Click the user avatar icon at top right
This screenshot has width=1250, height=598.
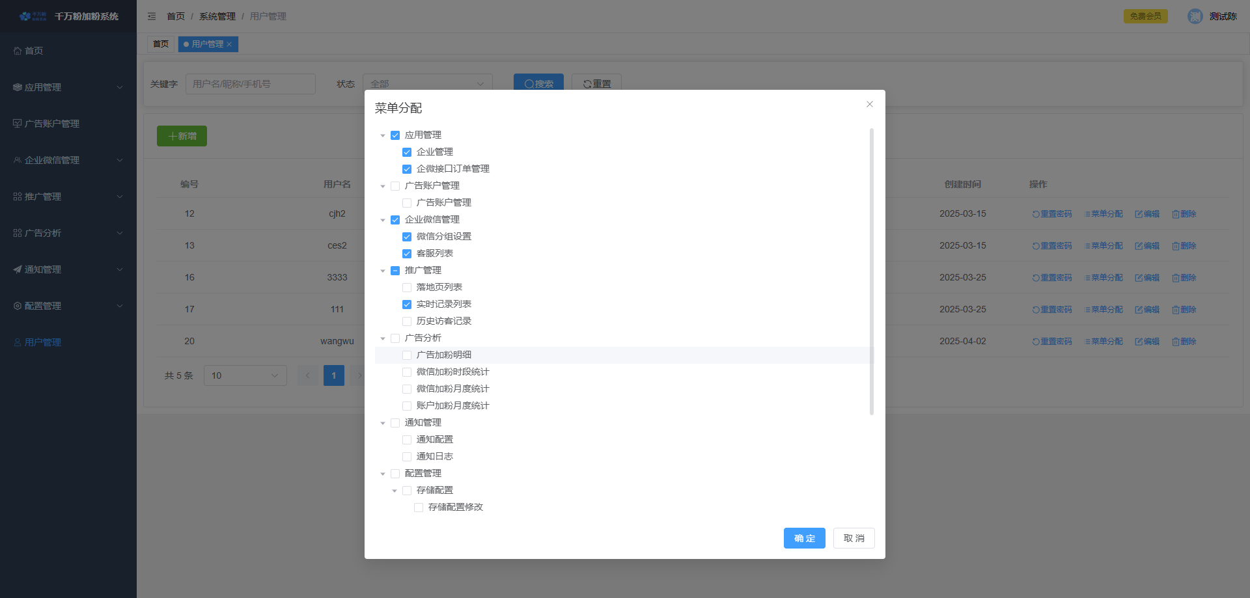coord(1195,16)
